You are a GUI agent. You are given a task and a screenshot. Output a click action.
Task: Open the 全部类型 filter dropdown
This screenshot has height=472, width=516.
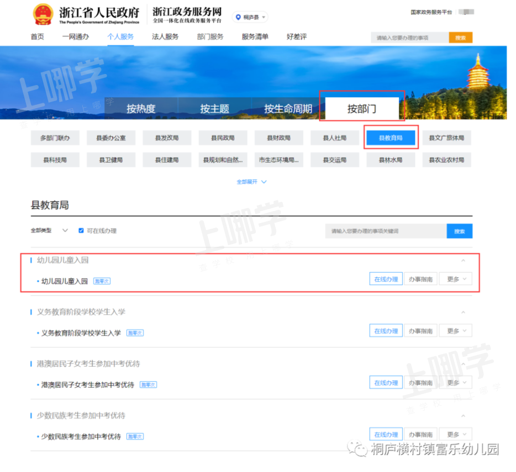(x=49, y=231)
